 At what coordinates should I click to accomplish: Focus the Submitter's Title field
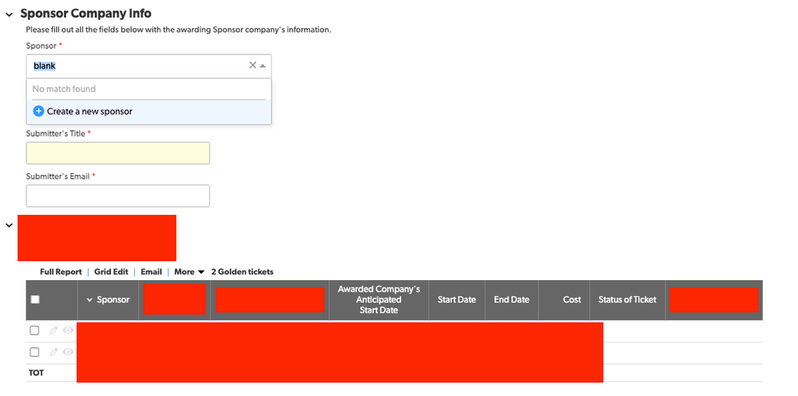(117, 153)
